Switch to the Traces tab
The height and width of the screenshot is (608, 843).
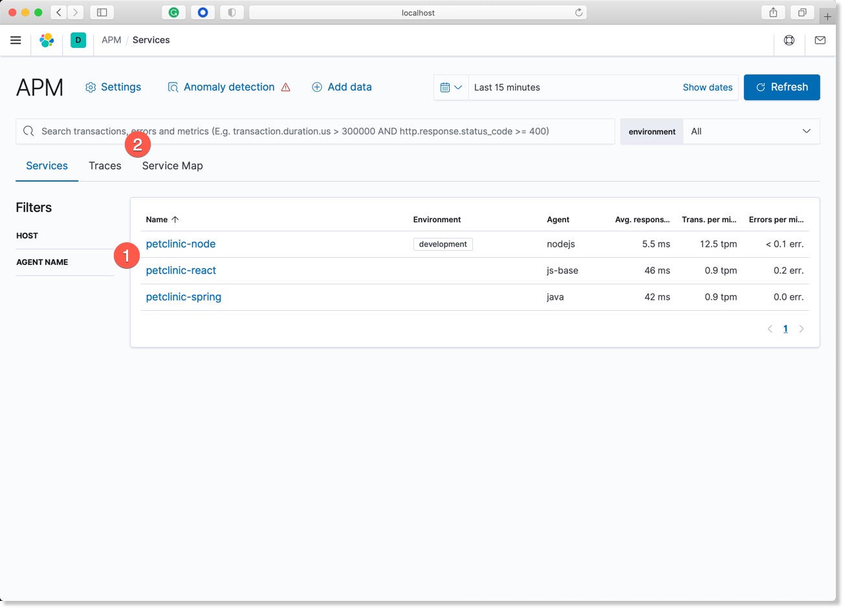(x=105, y=166)
